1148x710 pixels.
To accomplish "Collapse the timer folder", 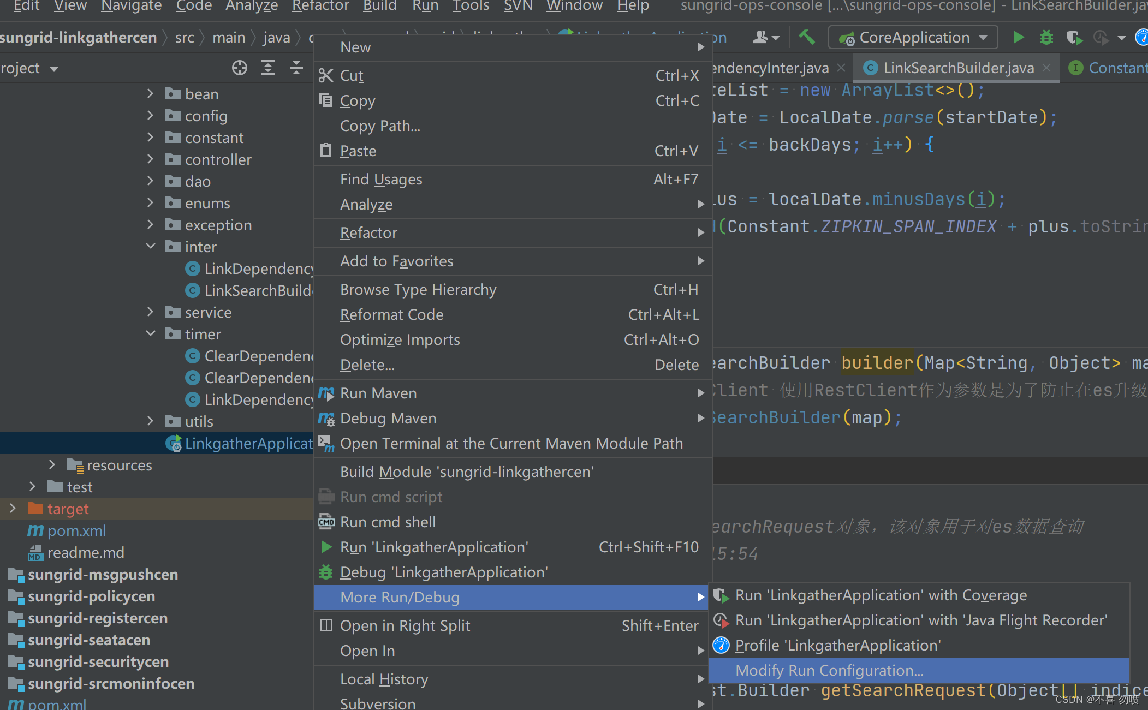I will (151, 334).
